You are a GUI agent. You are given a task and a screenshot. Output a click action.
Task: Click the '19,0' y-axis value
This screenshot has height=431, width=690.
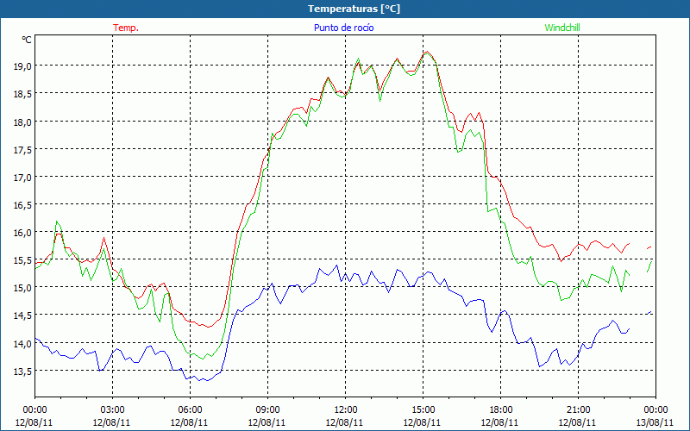point(24,66)
